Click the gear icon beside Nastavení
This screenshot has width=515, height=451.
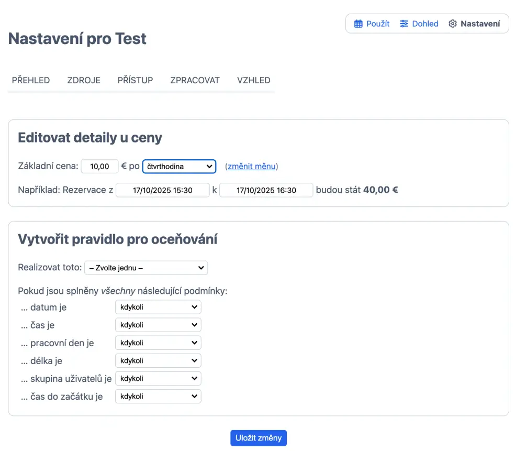[453, 24]
